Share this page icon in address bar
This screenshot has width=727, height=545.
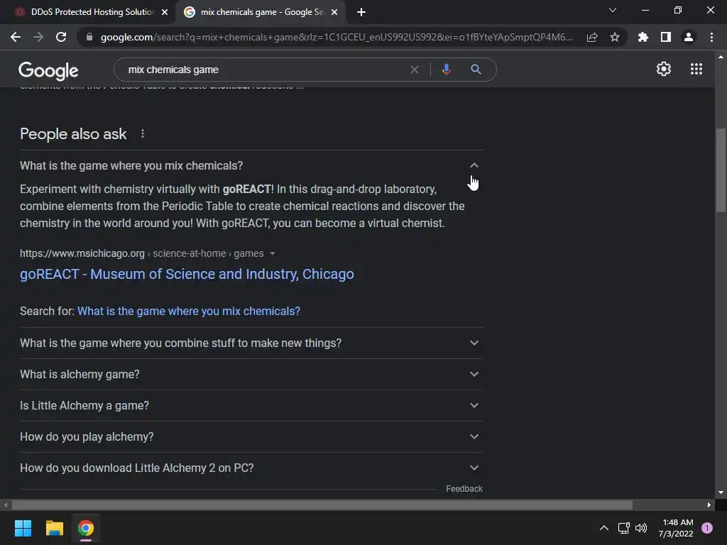[592, 37]
